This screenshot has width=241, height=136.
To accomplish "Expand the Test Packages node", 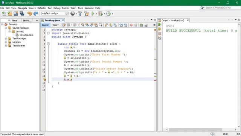I will 6,39.
